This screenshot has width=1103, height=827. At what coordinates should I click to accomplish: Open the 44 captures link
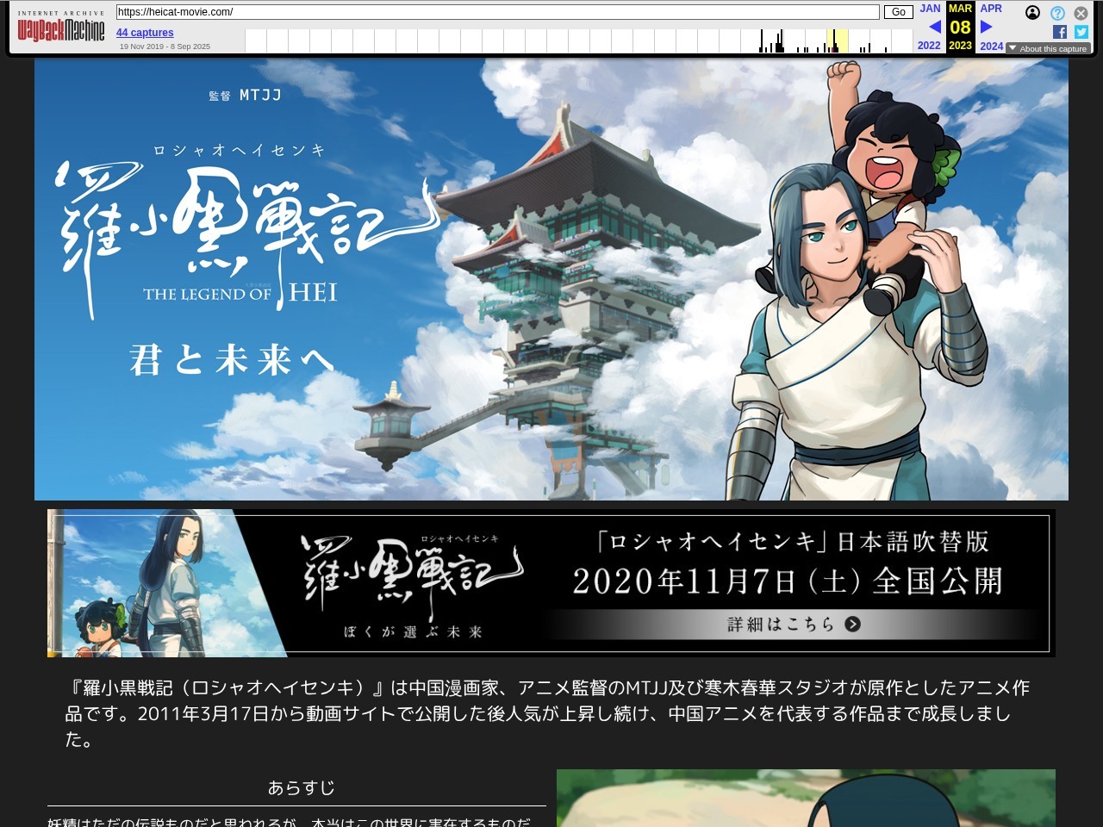(145, 33)
